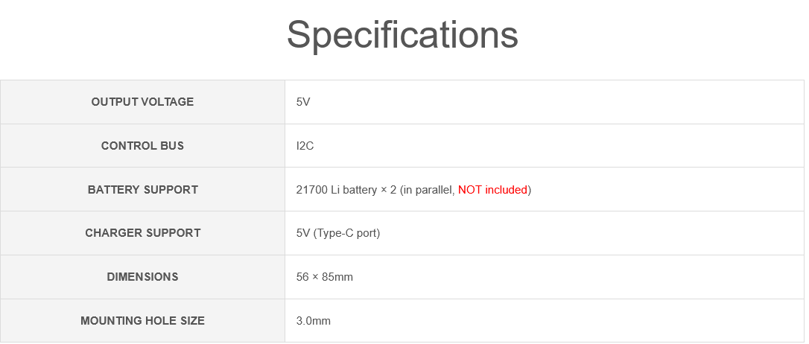The image size is (809, 344).
Task: Select the DIMENSIONS label cell
Action: [142, 277]
